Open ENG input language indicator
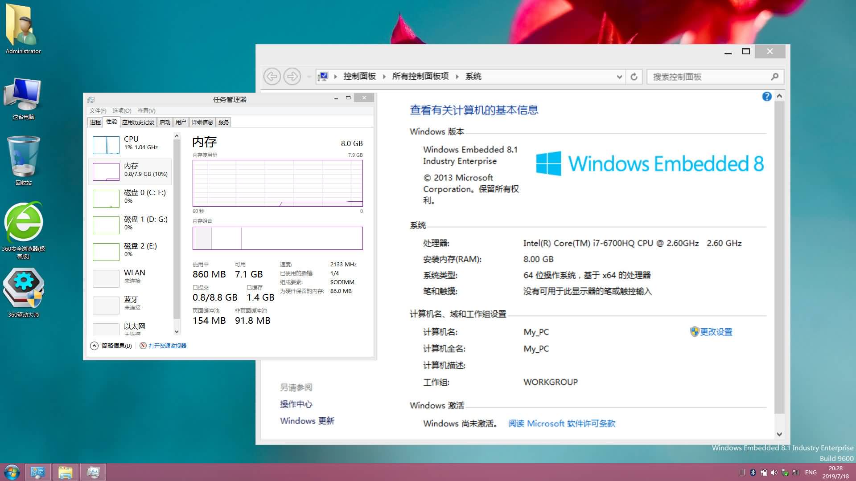Image resolution: width=856 pixels, height=481 pixels. point(811,473)
